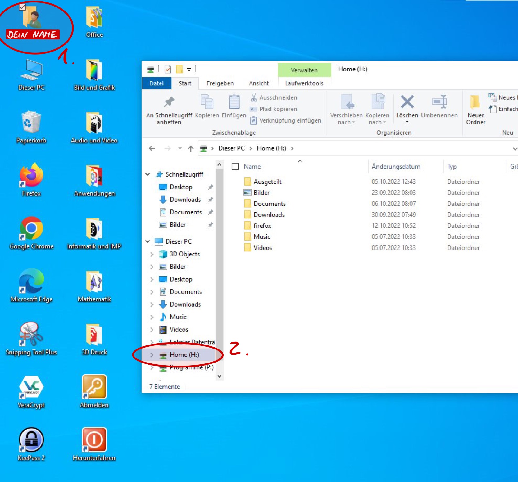Click the Neuer Ordner icon
This screenshot has height=482, width=518.
click(475, 103)
